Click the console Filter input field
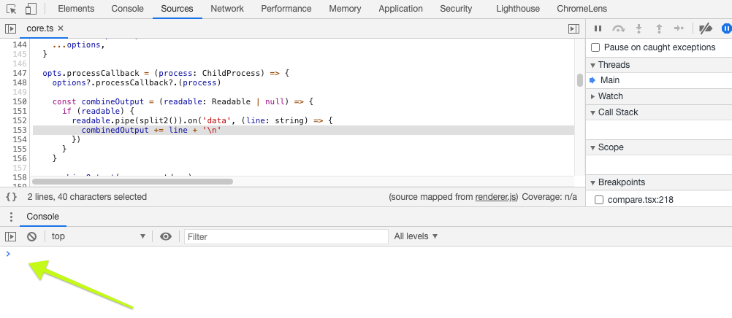The width and height of the screenshot is (732, 318). tap(286, 237)
